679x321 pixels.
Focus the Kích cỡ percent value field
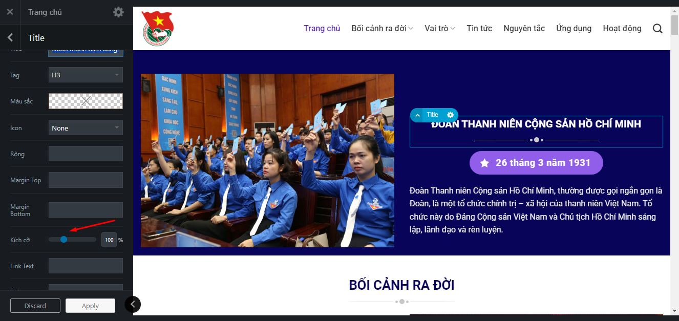pyautogui.click(x=109, y=240)
